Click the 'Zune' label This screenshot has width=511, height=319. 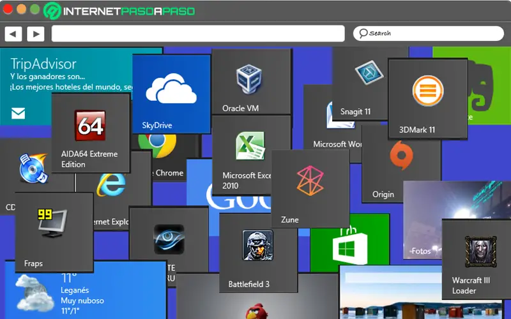tap(290, 220)
